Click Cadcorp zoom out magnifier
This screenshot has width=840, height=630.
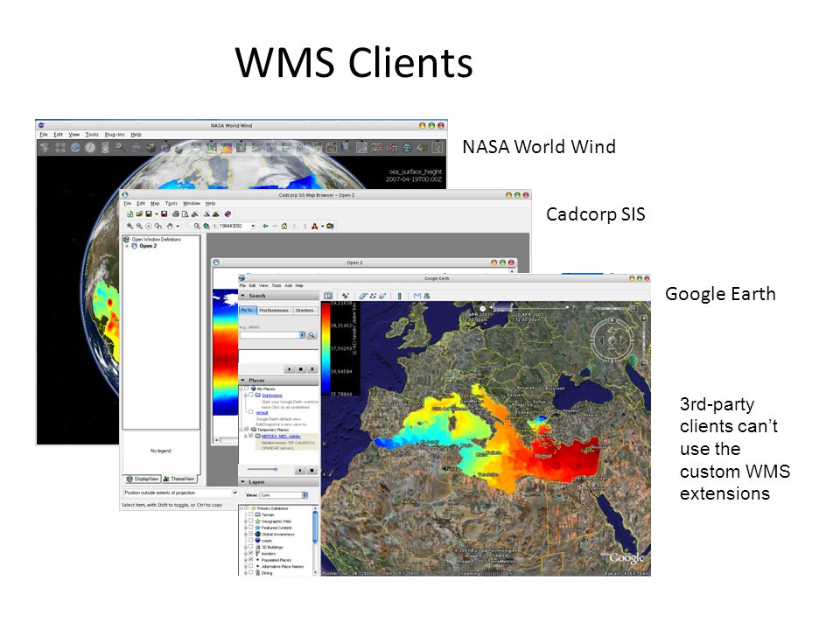139,226
